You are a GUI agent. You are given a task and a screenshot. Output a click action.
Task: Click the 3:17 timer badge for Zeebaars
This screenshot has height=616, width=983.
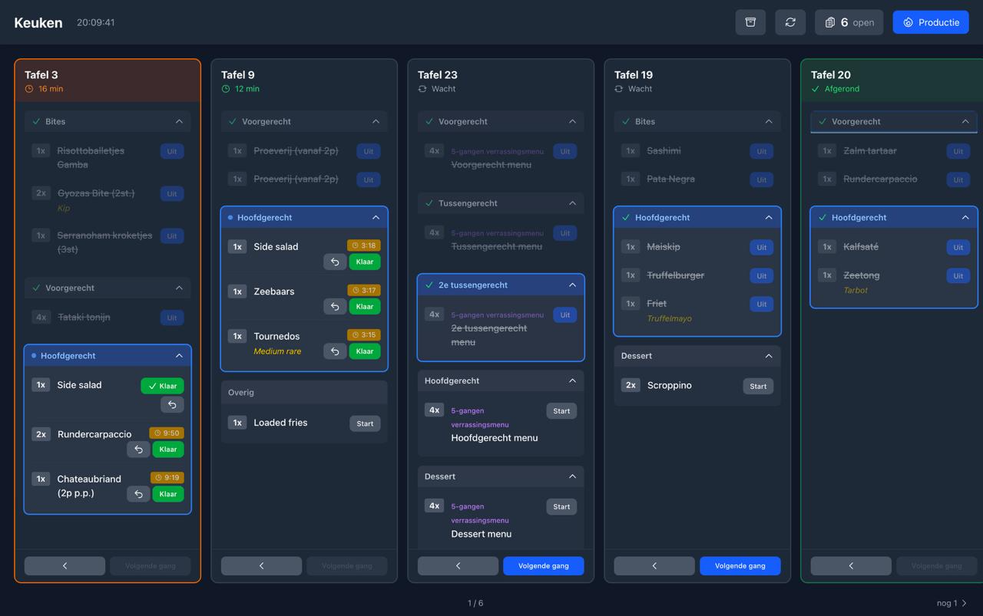point(364,290)
